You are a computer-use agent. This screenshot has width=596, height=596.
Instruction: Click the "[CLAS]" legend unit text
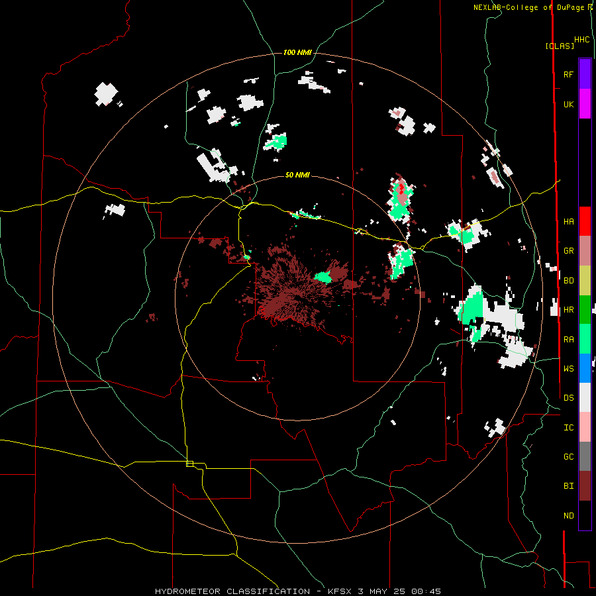point(560,46)
